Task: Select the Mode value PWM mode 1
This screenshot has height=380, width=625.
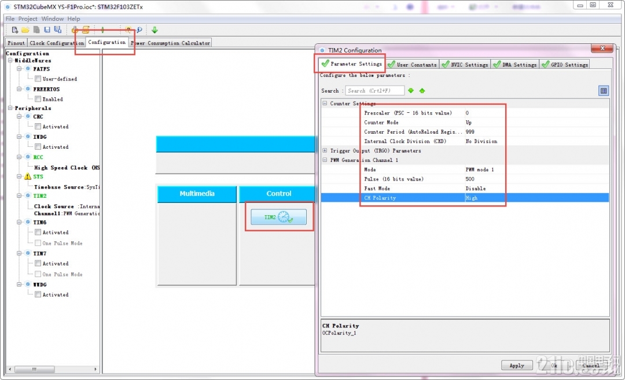Action: [x=480, y=169]
